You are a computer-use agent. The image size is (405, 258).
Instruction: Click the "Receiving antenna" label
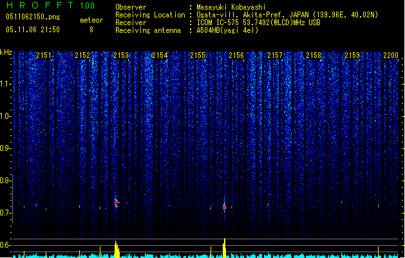(148, 30)
